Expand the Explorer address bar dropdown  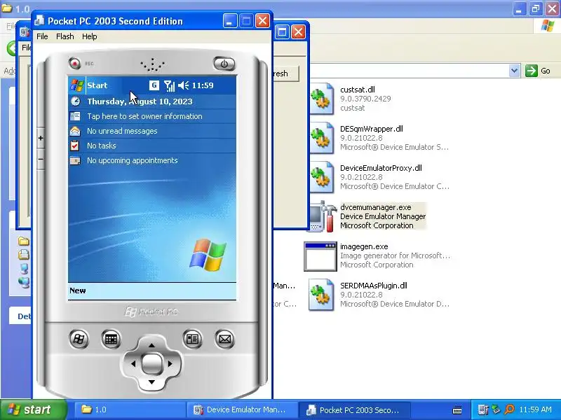(514, 71)
